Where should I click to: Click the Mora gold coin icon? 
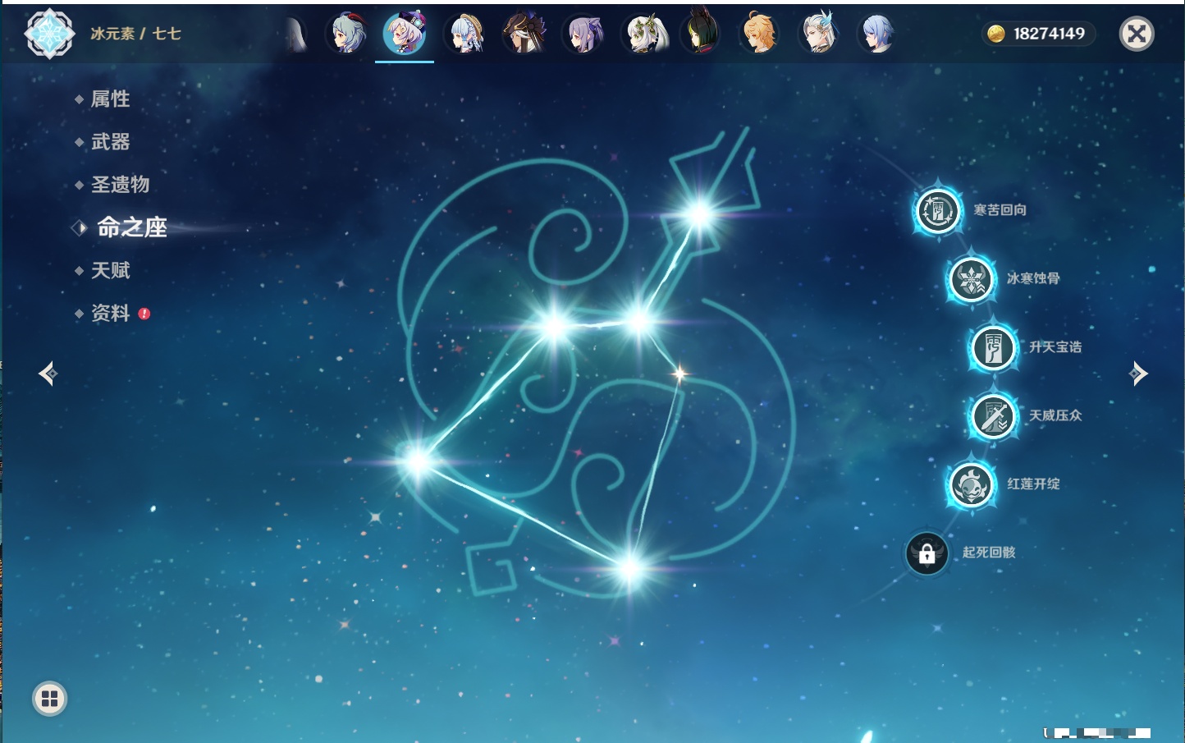coord(995,34)
